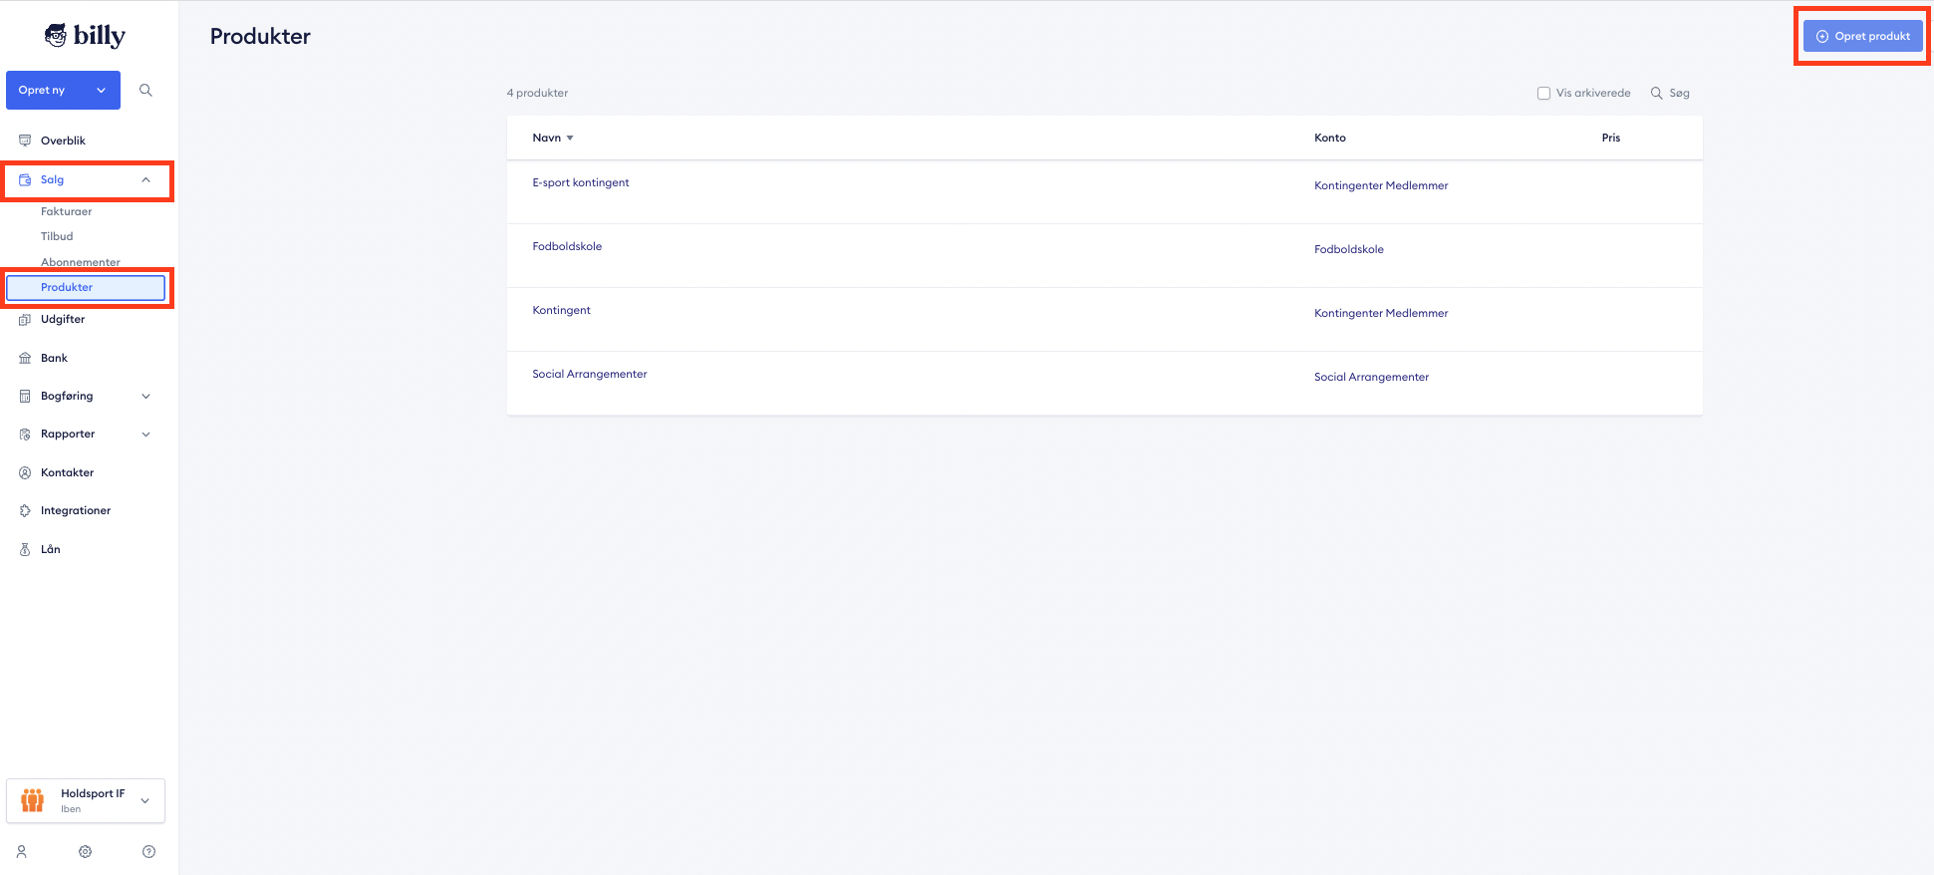The width and height of the screenshot is (1934, 875).
Task: Select Produkter in the sidebar
Action: click(x=86, y=287)
